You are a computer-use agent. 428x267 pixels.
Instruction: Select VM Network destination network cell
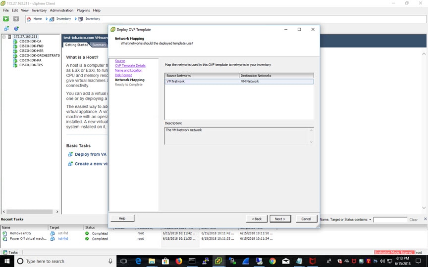[276, 81]
